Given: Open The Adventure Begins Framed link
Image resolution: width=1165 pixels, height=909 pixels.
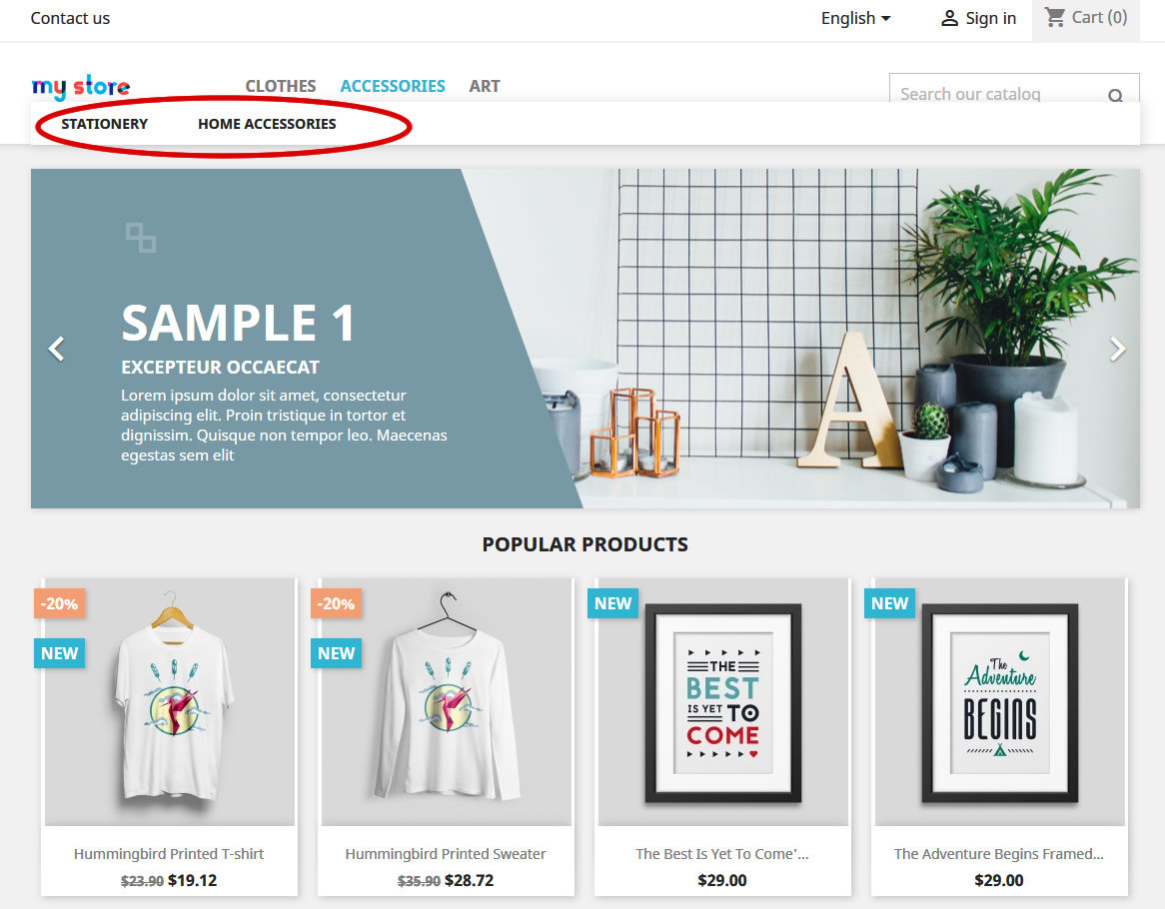Looking at the screenshot, I should pos(998,854).
